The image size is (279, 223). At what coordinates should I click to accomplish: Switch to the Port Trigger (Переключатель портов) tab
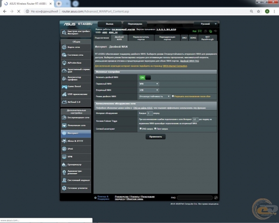tap(141, 38)
